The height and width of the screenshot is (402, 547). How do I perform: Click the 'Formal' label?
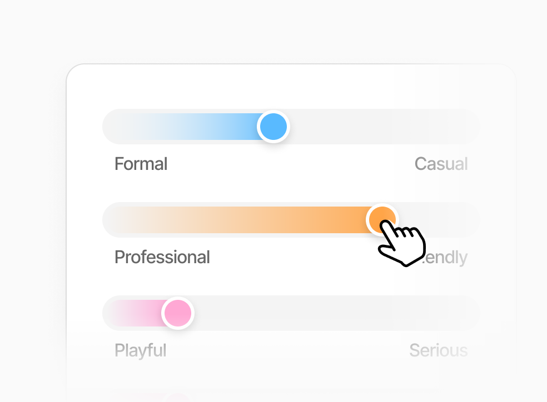[x=141, y=164]
